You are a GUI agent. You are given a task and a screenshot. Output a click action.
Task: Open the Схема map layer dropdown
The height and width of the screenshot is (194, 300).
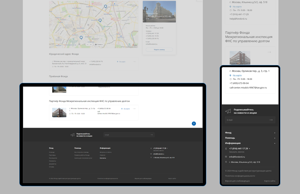coord(99,44)
